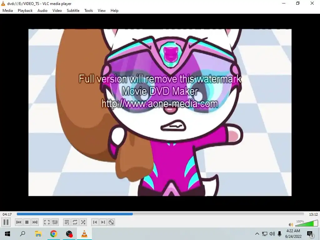Minimize the VLC window

pos(284,3)
